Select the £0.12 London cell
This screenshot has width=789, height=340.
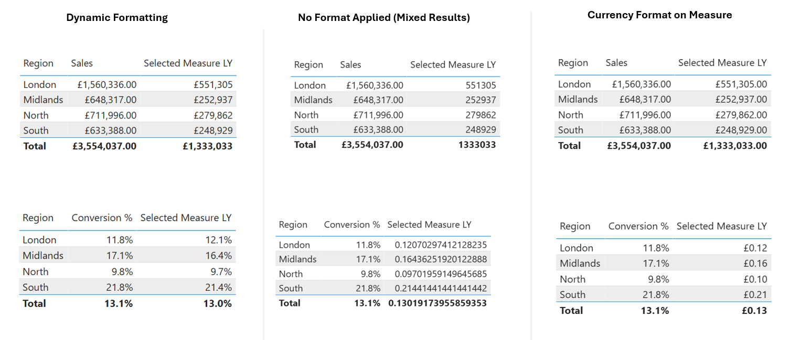[755, 248]
